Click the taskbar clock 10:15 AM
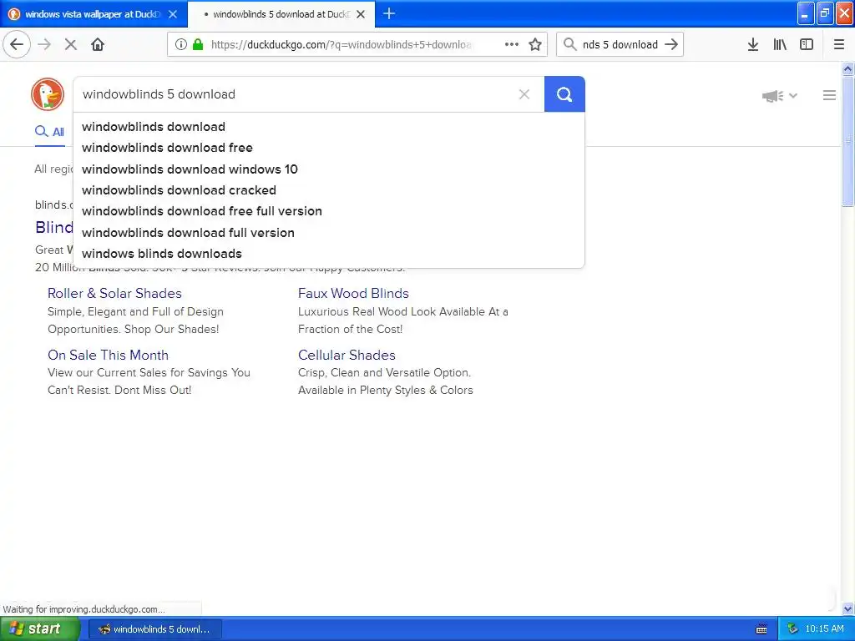Screen dimensions: 855x641 824,629
